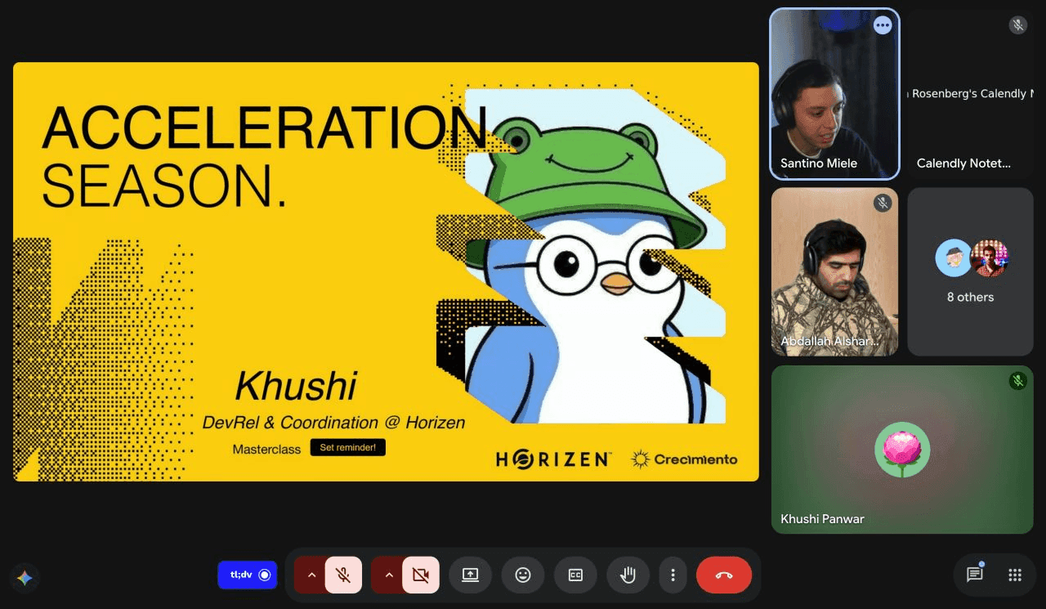Viewport: 1046px width, 609px height.
Task: Select Khushi Panwar's tile
Action: [x=902, y=450]
